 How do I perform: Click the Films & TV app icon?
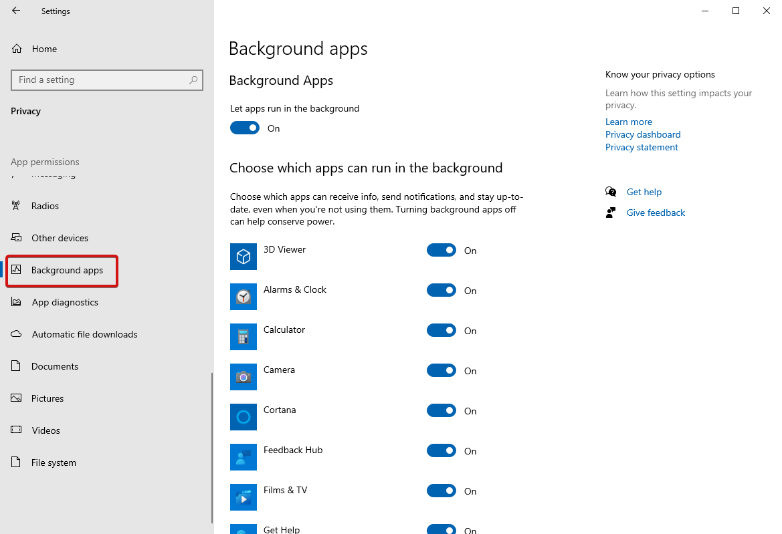243,497
